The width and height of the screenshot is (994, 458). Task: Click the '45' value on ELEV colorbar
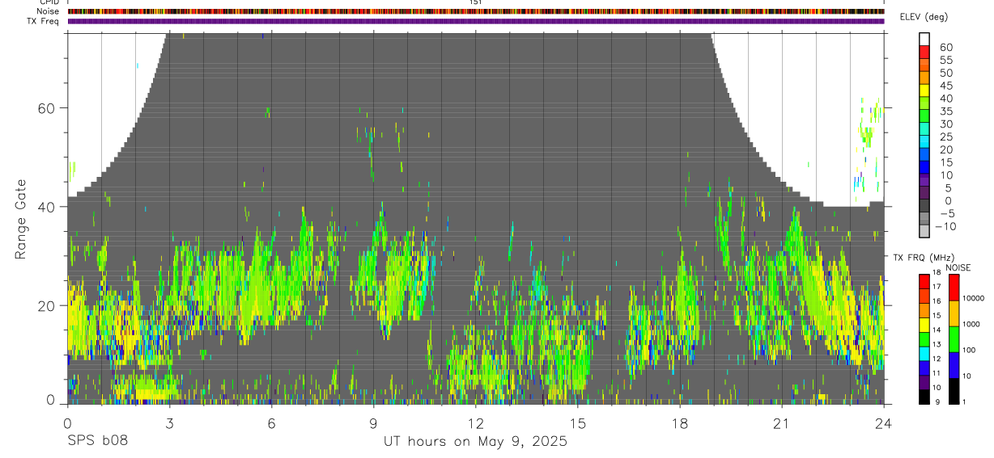[x=946, y=86]
